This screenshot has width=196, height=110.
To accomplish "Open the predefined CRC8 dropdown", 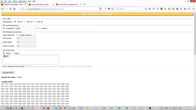I will 26,28.
